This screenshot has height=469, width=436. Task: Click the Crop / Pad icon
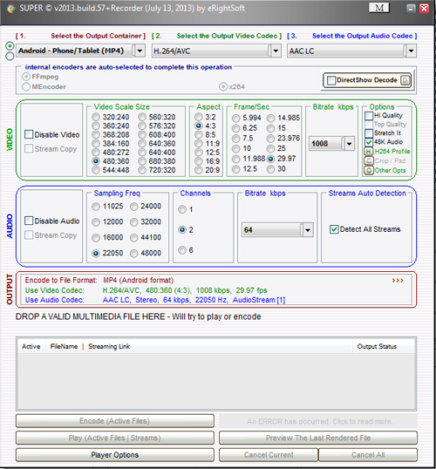[369, 161]
